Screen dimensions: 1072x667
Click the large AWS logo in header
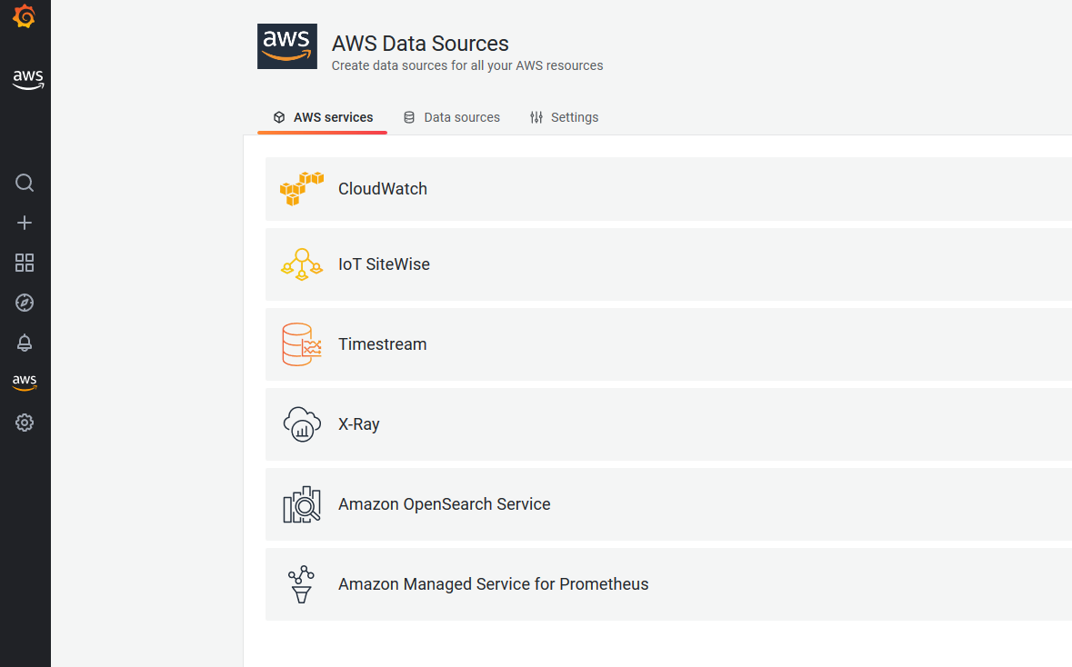287,46
